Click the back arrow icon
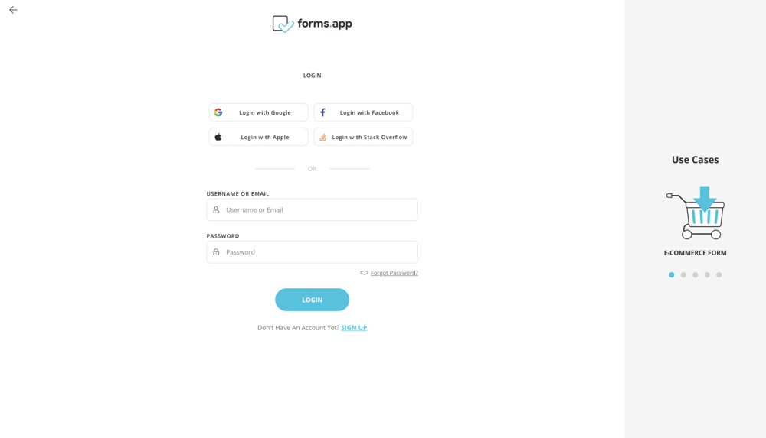 (x=13, y=10)
